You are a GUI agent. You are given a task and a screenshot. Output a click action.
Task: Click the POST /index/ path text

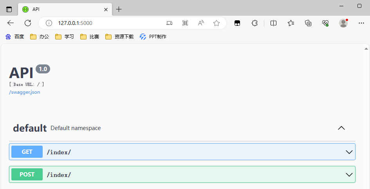[59, 175]
